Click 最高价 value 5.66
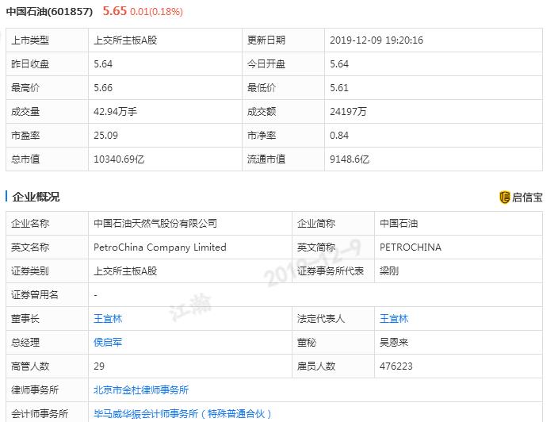The height and width of the screenshot is (422, 558). (x=103, y=87)
